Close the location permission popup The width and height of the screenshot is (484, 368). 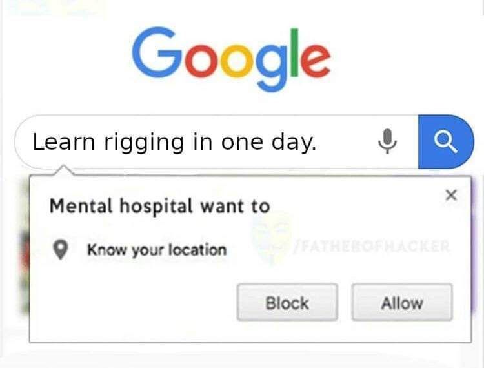(x=451, y=195)
